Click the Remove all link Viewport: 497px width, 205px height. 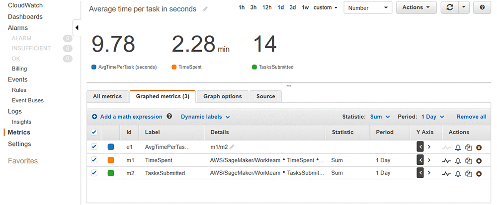click(471, 117)
